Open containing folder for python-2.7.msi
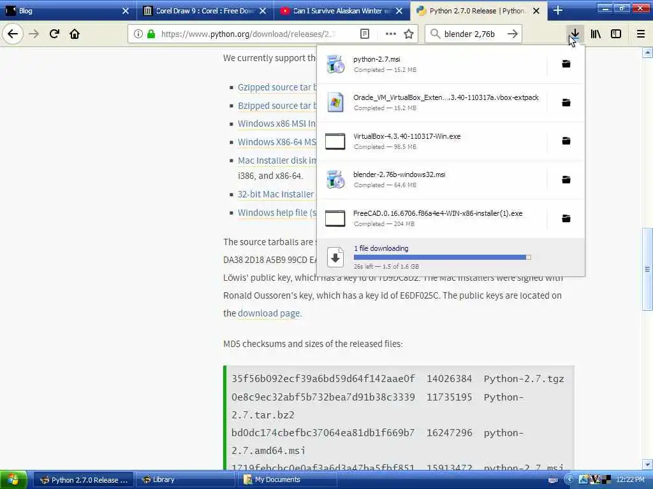The width and height of the screenshot is (653, 489). (x=566, y=64)
